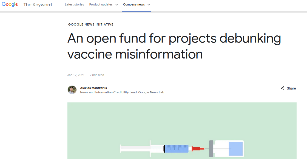Open the syringe hero illustration
Image resolution: width=307 pixels, height=159 pixels.
click(x=182, y=130)
